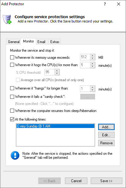Click the Add... schedule button
Viewport: 126px width, 188px height.
tap(106, 127)
